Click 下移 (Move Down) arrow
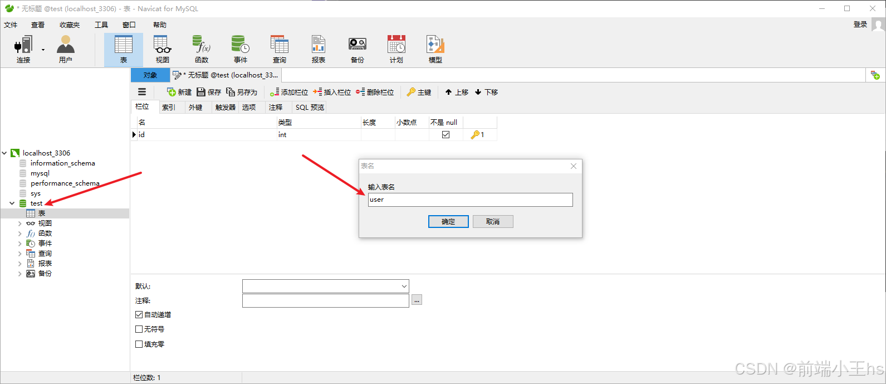 486,92
